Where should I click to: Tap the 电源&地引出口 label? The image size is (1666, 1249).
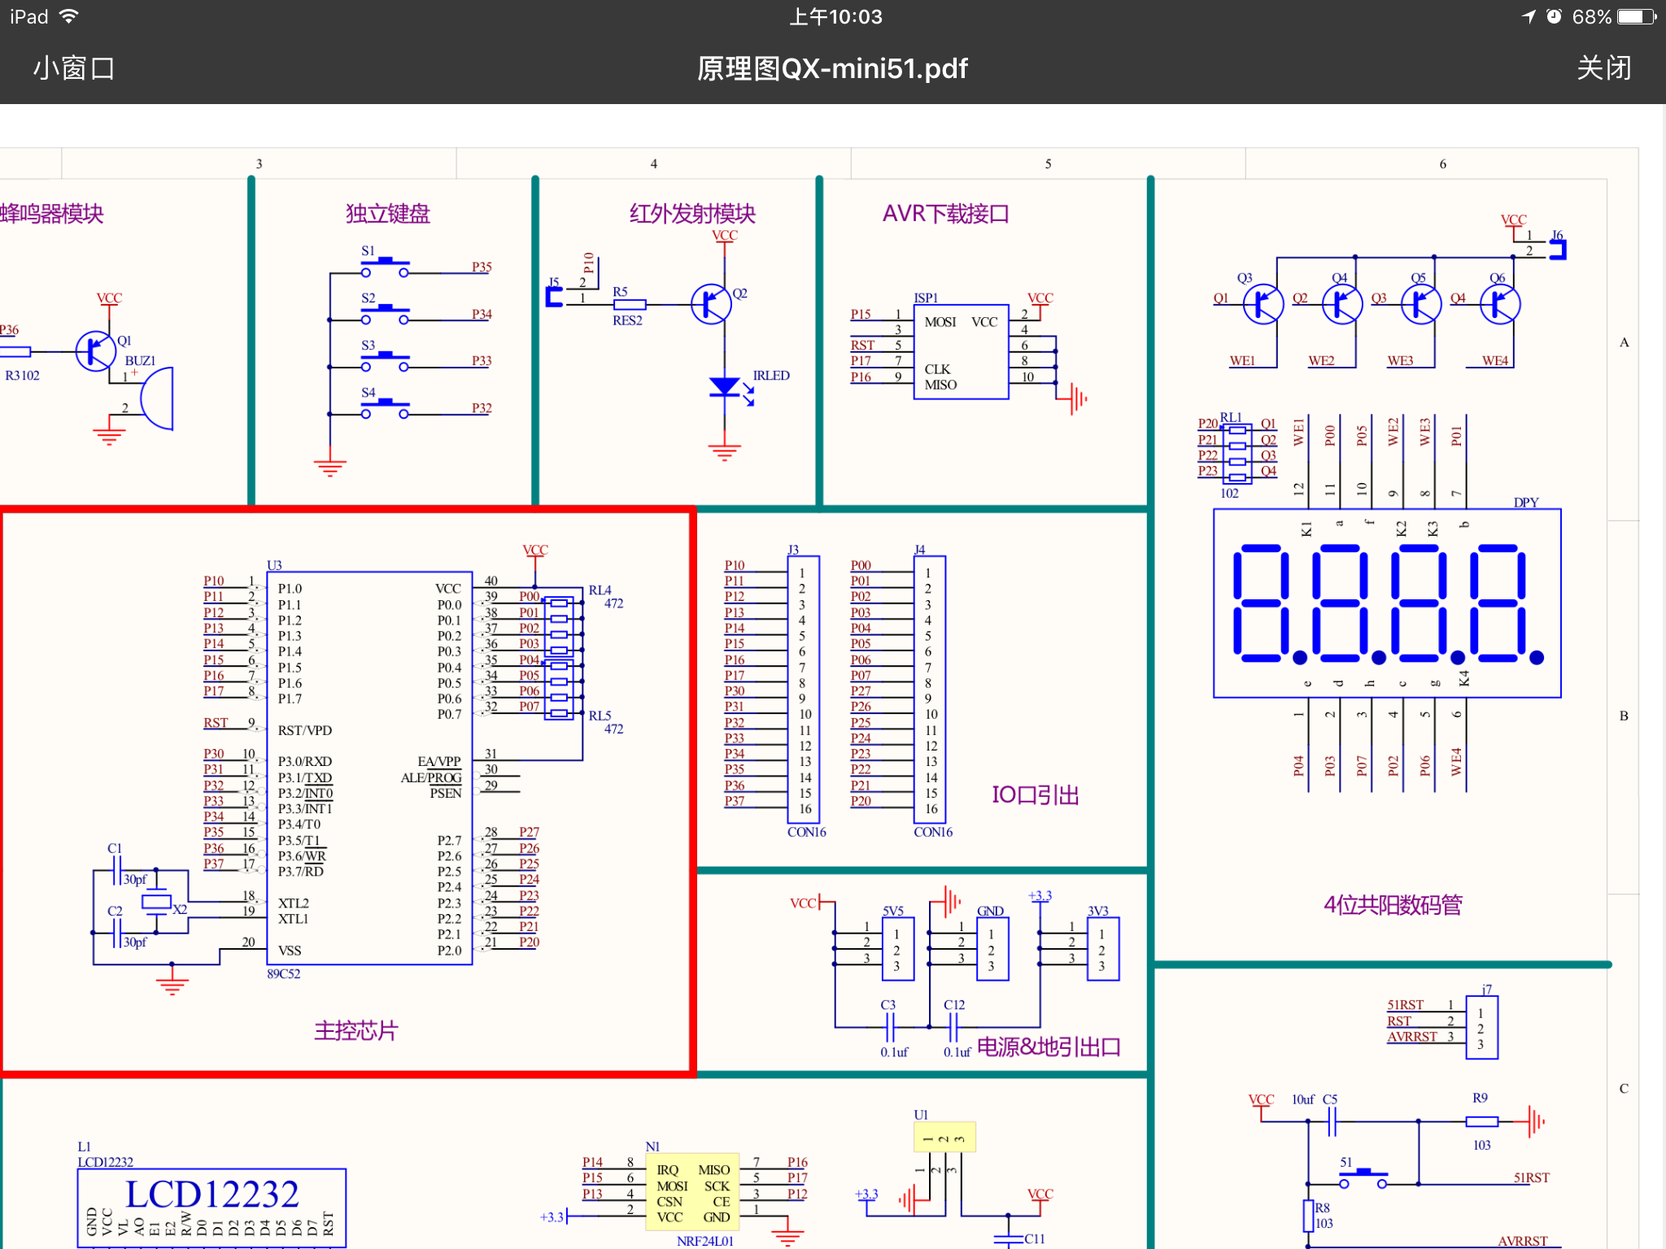1048,1047
